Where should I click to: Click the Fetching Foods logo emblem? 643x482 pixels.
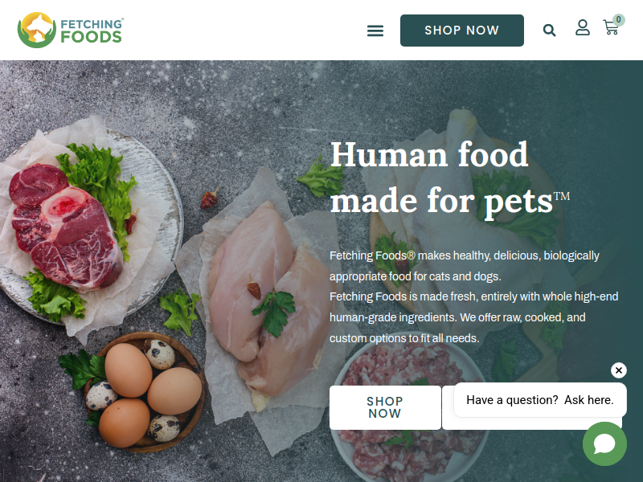click(36, 30)
